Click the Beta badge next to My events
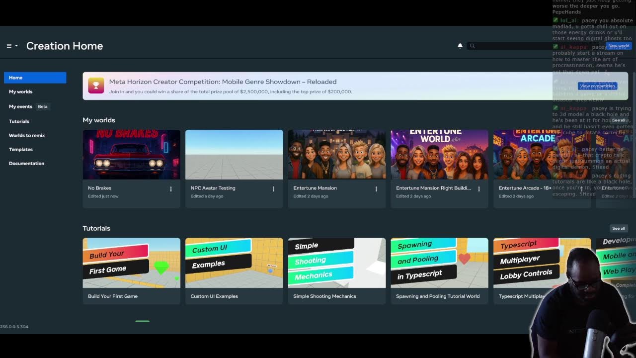This screenshot has width=636, height=358. click(x=43, y=106)
